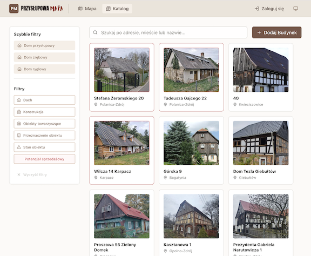
Task: Toggle the Dom ryglowy quick filter
Action: tap(44, 69)
